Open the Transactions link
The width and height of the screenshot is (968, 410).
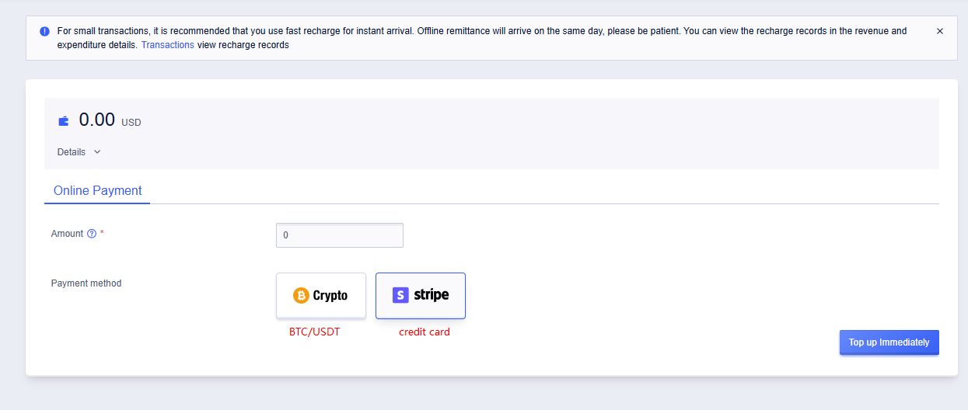click(168, 45)
